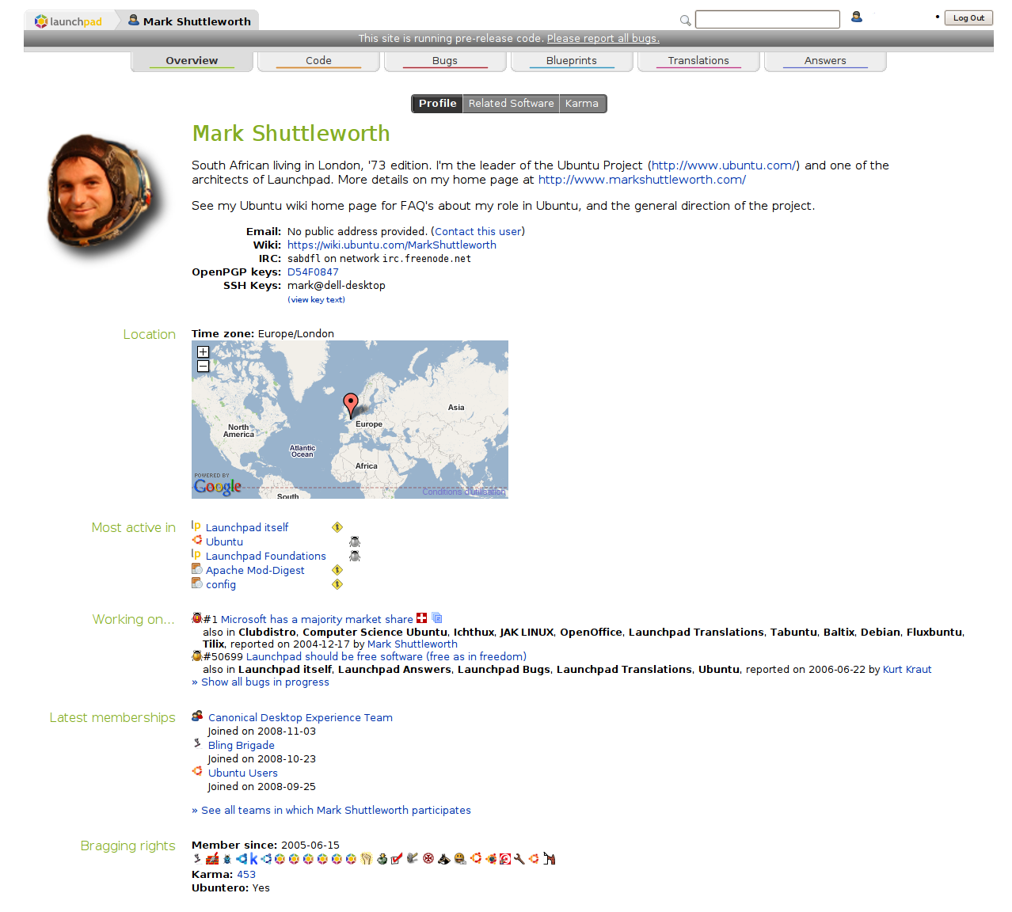1012x912 pixels.
Task: Open 'Canonical Desktop Experience Team' link
Action: (300, 718)
